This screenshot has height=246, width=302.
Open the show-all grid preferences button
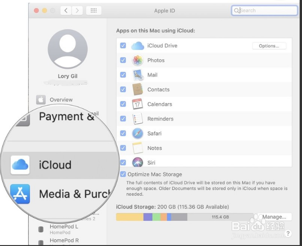(94, 10)
